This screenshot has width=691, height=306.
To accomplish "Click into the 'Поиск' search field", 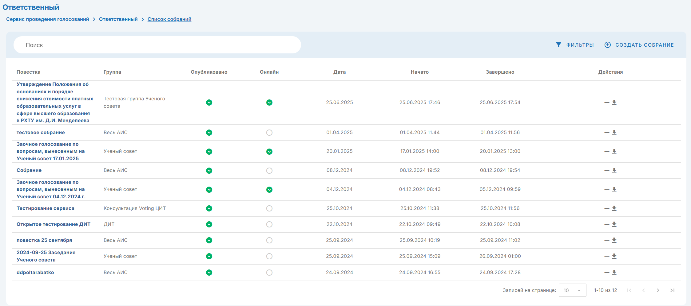I will click(x=157, y=45).
